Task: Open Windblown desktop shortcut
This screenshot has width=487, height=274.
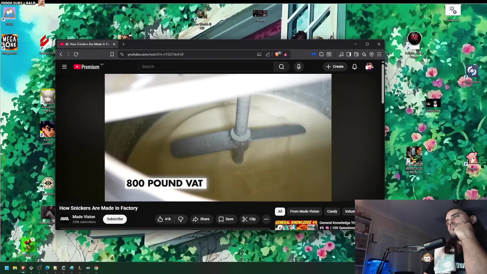Action: [x=472, y=74]
